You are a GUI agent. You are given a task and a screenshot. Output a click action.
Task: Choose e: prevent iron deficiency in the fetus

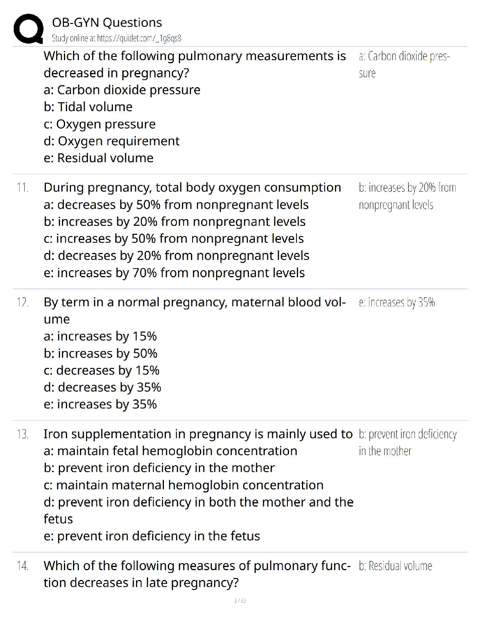(x=152, y=536)
